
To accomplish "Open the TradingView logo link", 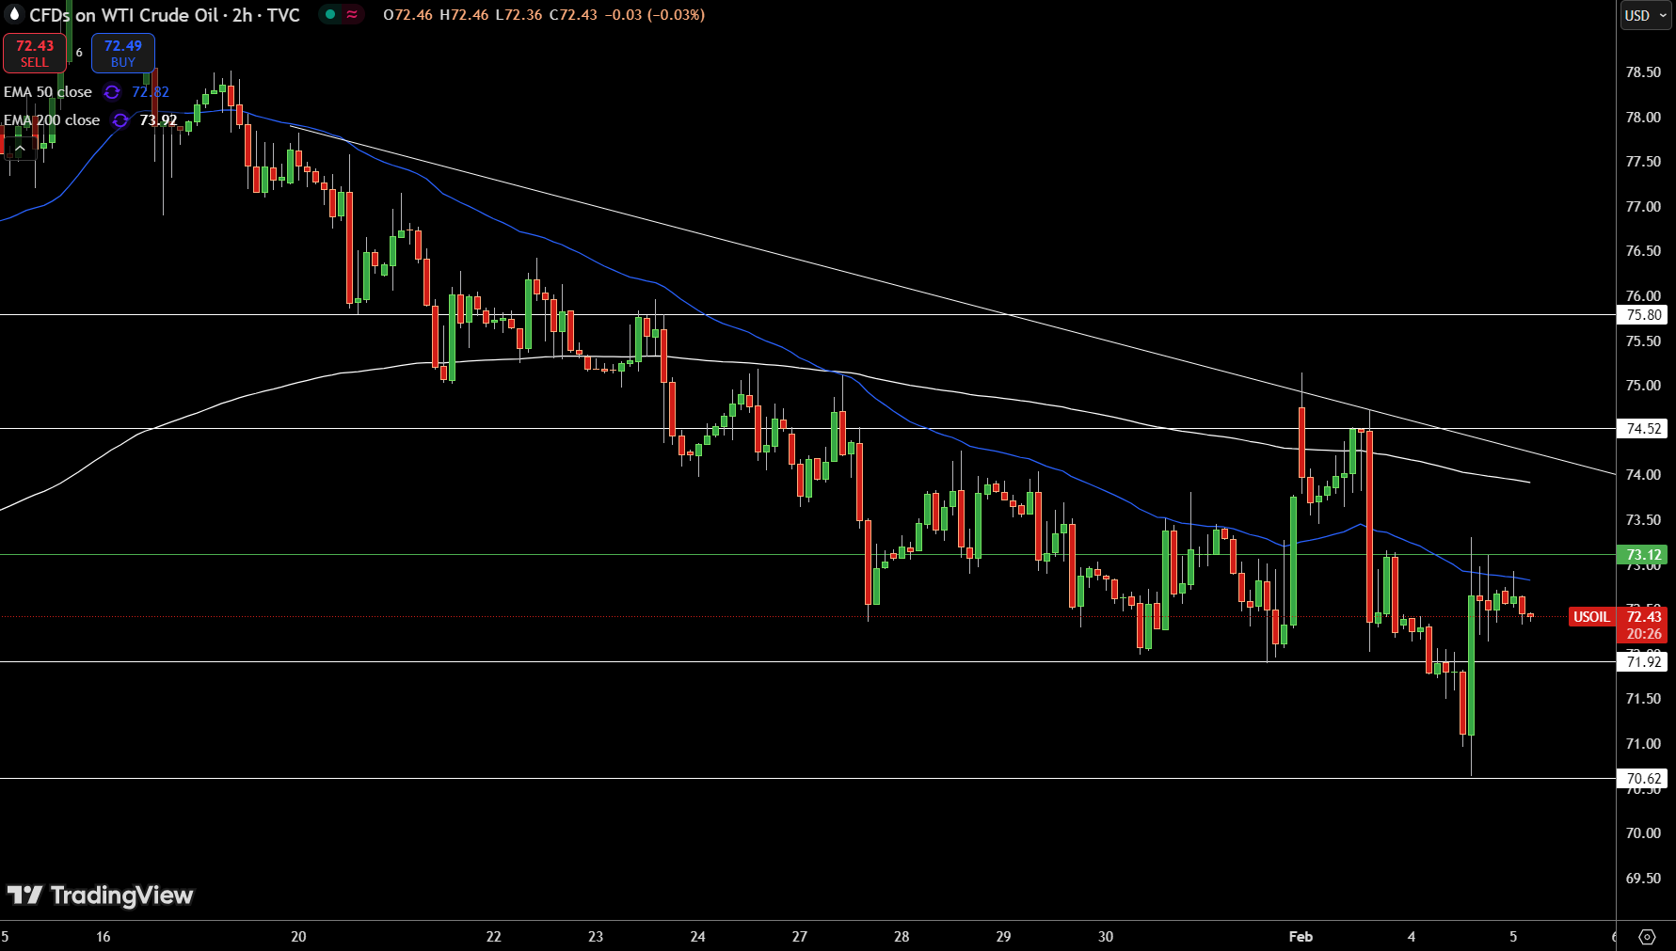I will coord(100,895).
